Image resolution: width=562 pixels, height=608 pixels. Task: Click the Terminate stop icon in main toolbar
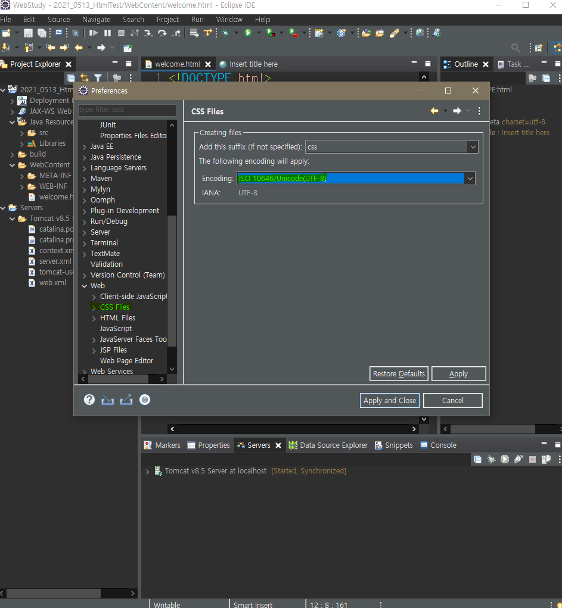tap(121, 33)
